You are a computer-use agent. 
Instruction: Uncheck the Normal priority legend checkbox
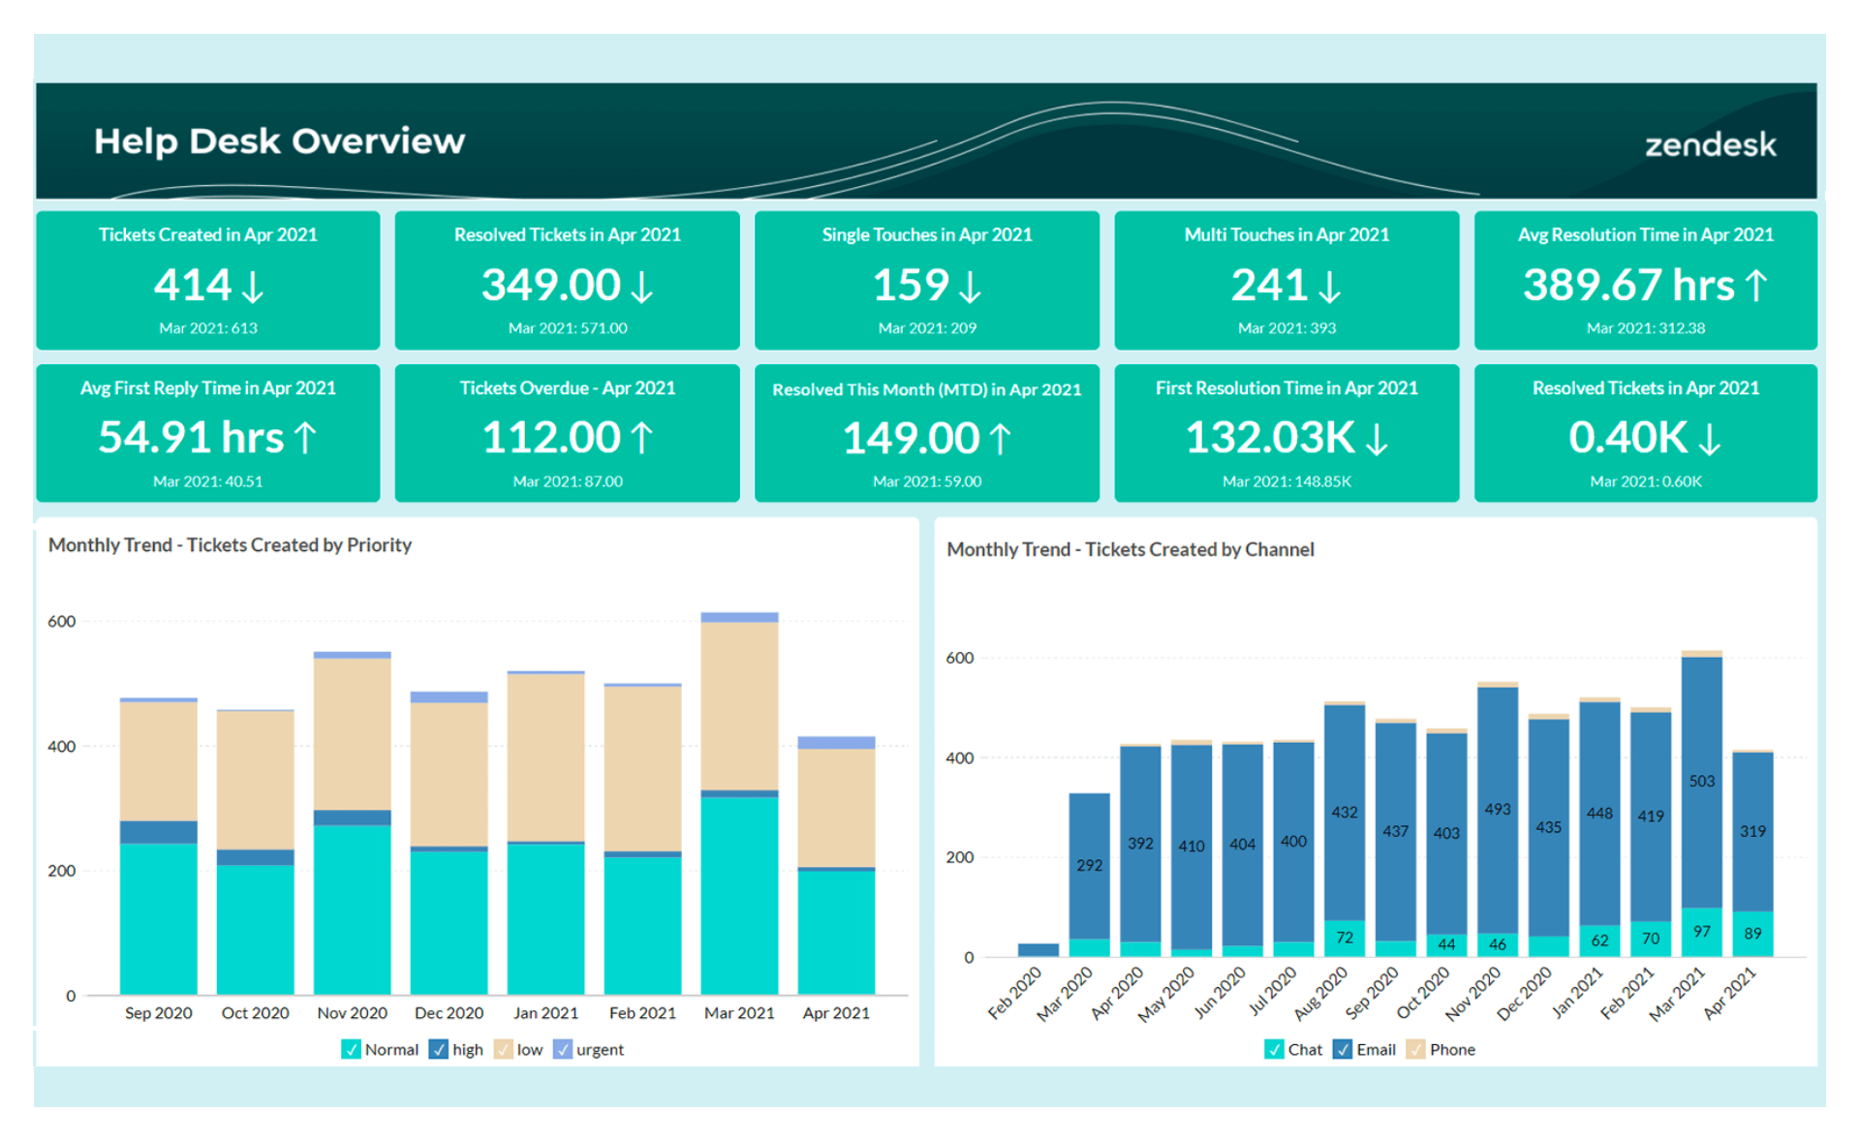point(351,1049)
